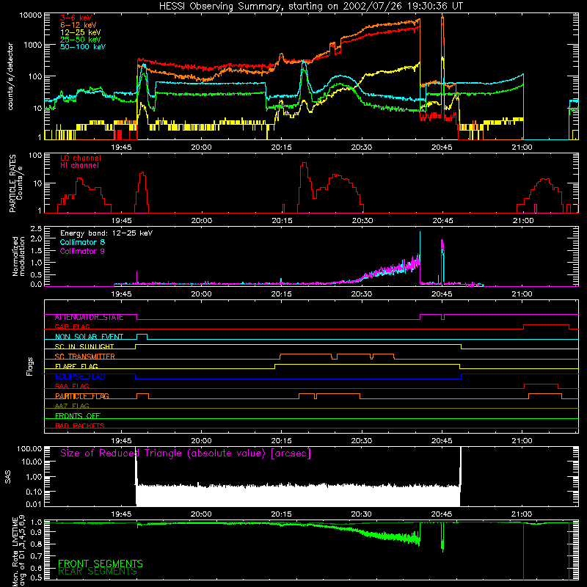Pick the cyan 50-100 keV legend entry
The width and height of the screenshot is (587, 587).
(83, 47)
